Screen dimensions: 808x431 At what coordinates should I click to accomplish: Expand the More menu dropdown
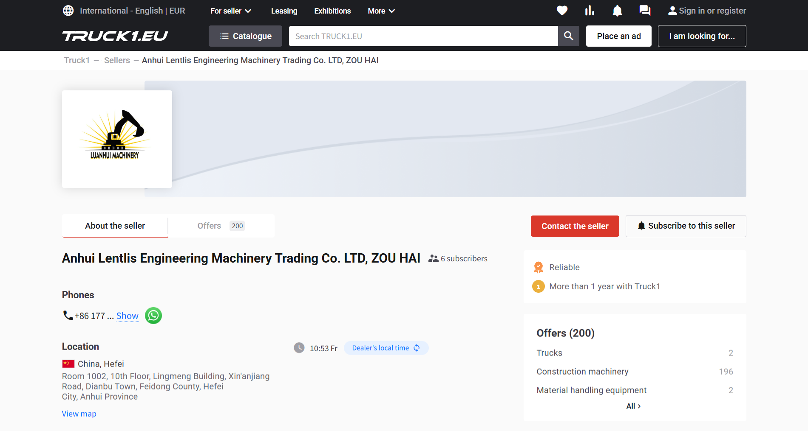[x=381, y=11]
